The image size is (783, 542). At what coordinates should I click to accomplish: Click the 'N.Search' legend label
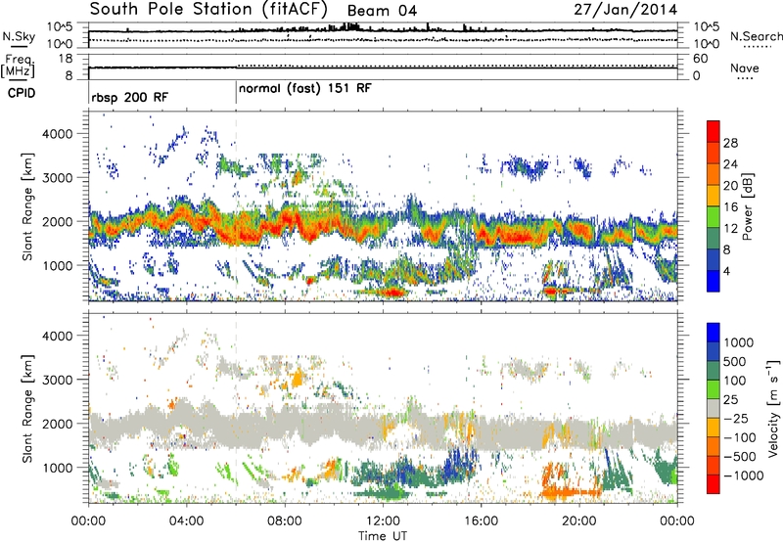[x=756, y=36]
